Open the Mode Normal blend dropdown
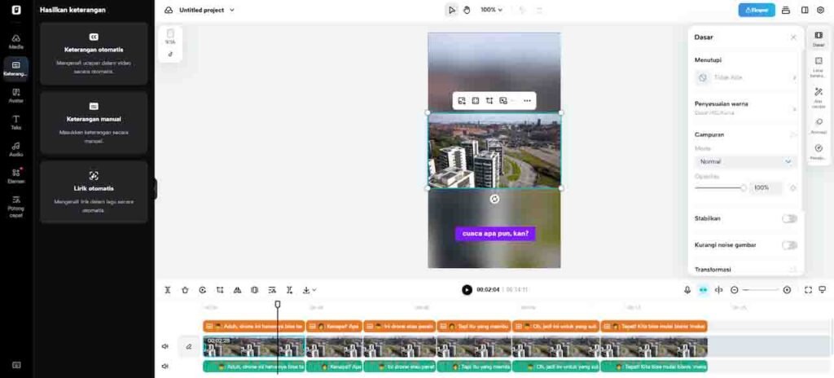 coord(745,161)
